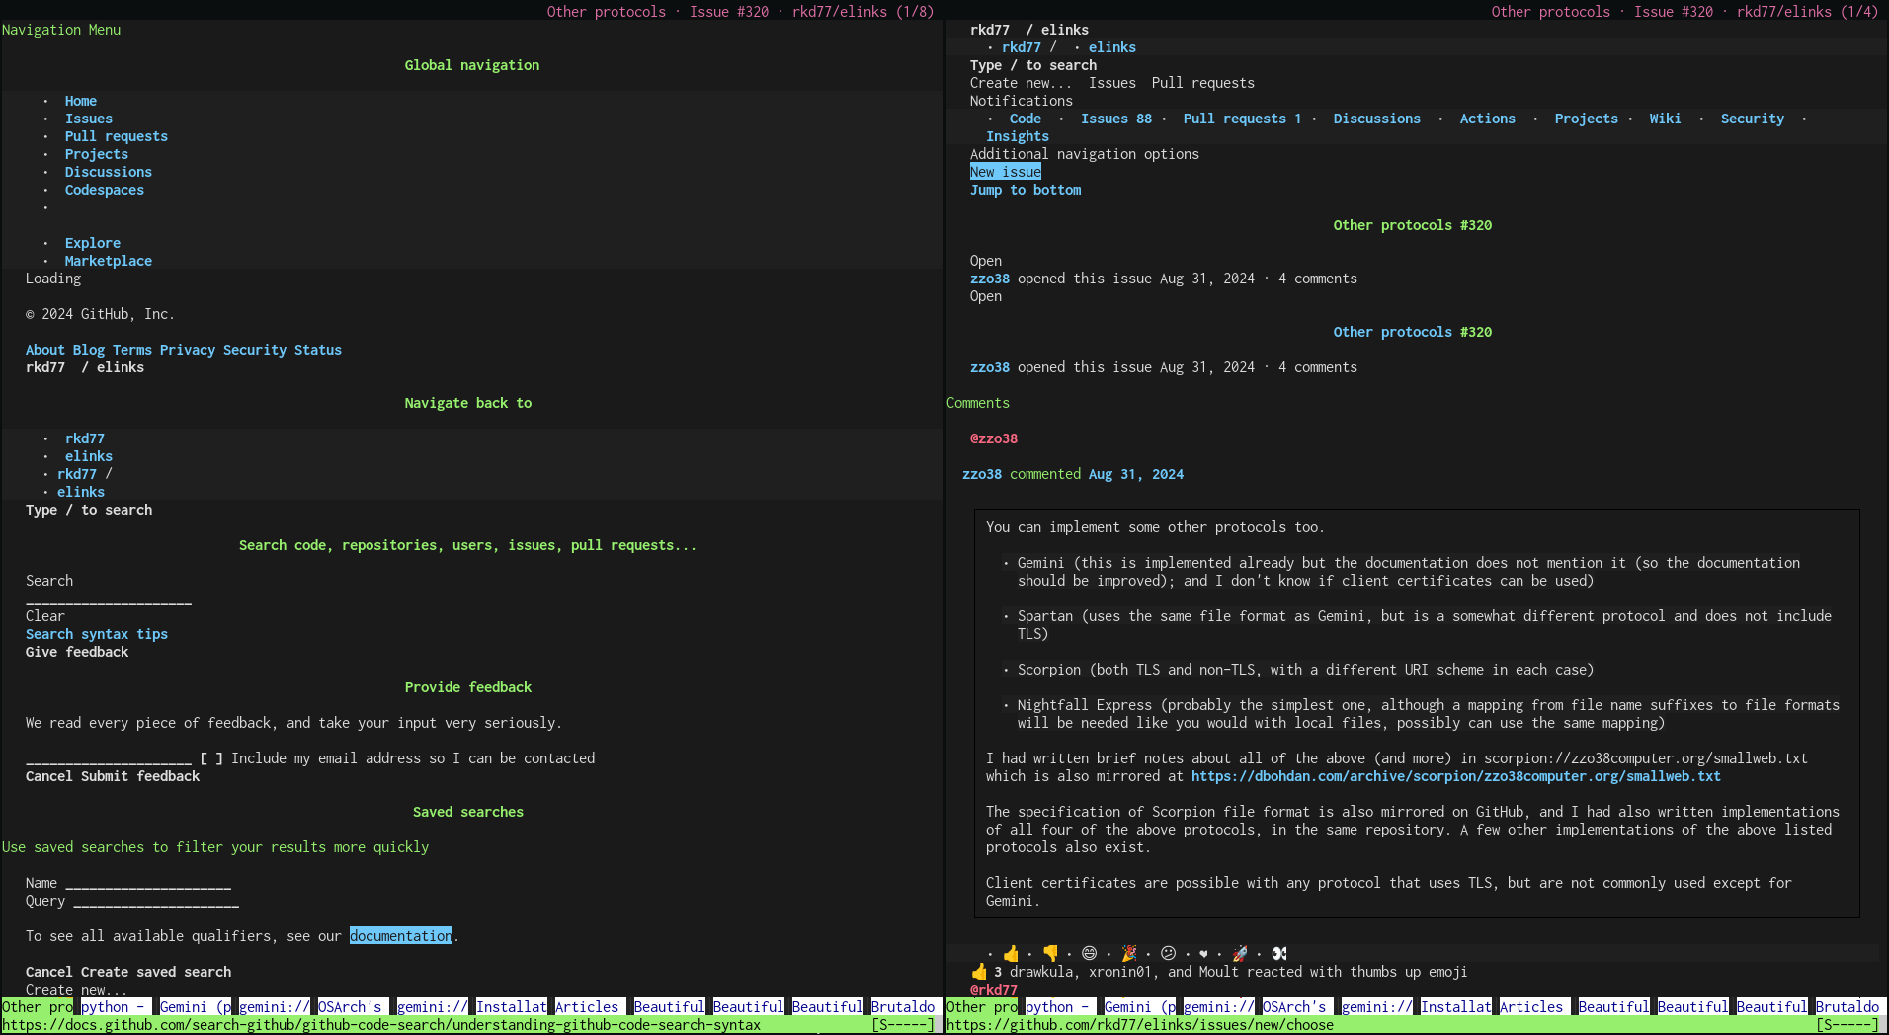1889x1035 pixels.
Task: Open Discussions repository tab in right pane
Action: point(1377,119)
